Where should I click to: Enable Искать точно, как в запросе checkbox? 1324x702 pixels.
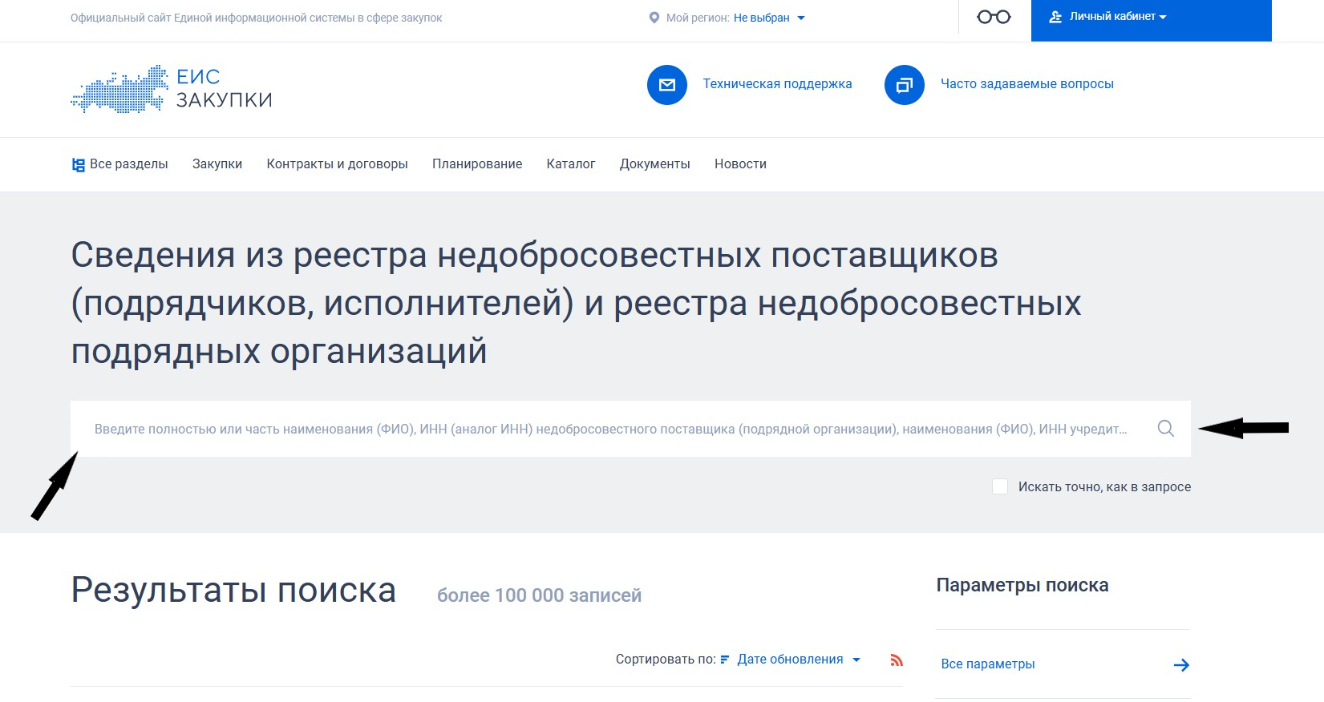pos(1000,486)
